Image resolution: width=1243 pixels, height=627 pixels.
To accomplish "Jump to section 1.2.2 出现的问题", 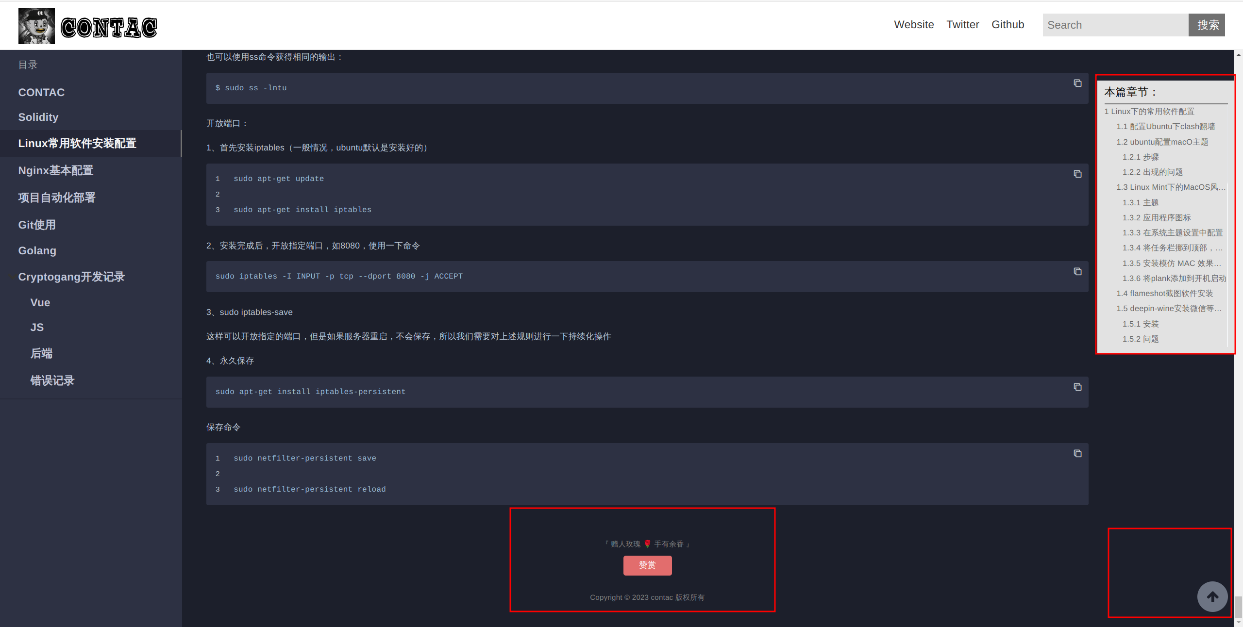I will click(x=1152, y=172).
